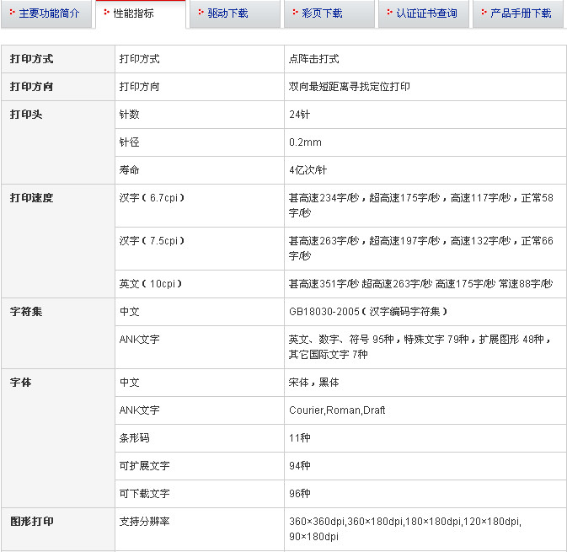Click the 打印头 row header
567x552 pixels.
pos(26,115)
